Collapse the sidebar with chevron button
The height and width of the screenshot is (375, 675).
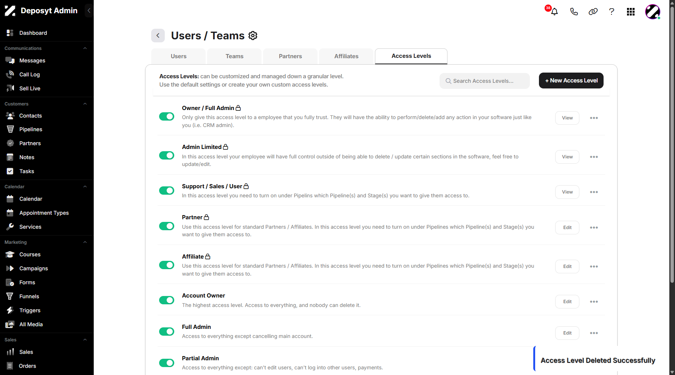89,11
